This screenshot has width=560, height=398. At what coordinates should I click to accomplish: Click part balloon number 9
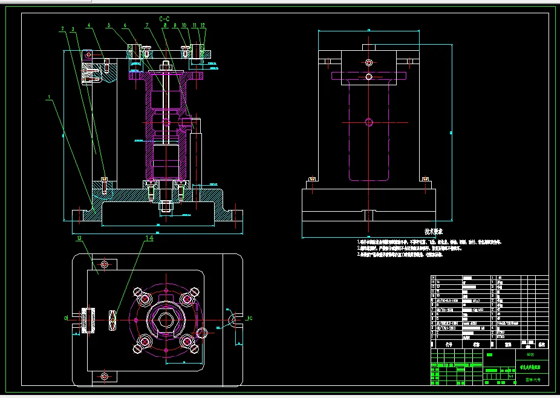coord(175,25)
